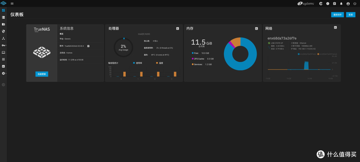Click the interface name enx68da73a26f7e

tap(282, 38)
